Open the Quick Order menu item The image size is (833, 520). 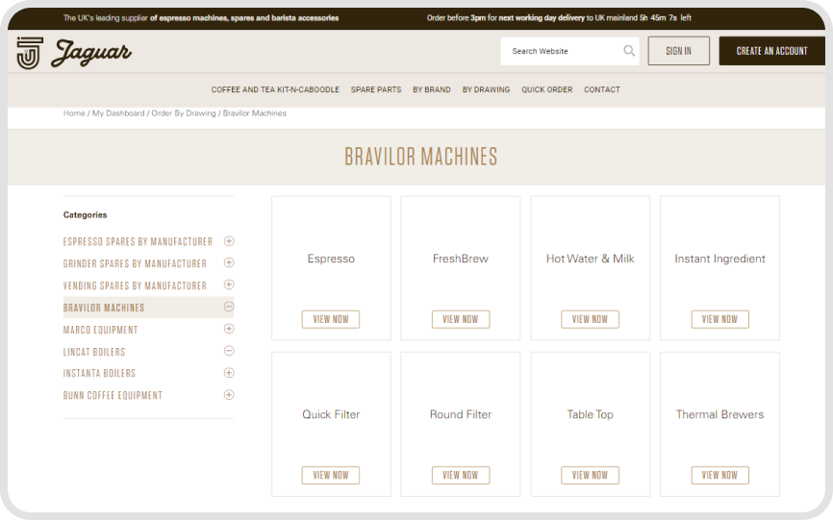tap(546, 89)
